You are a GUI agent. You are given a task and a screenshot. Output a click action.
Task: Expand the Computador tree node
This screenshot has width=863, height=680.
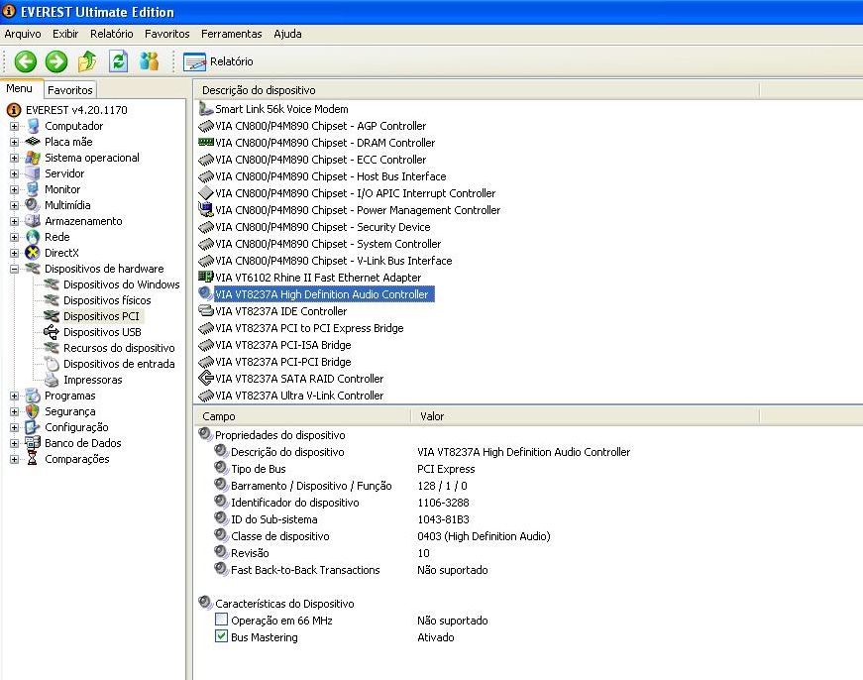point(12,126)
